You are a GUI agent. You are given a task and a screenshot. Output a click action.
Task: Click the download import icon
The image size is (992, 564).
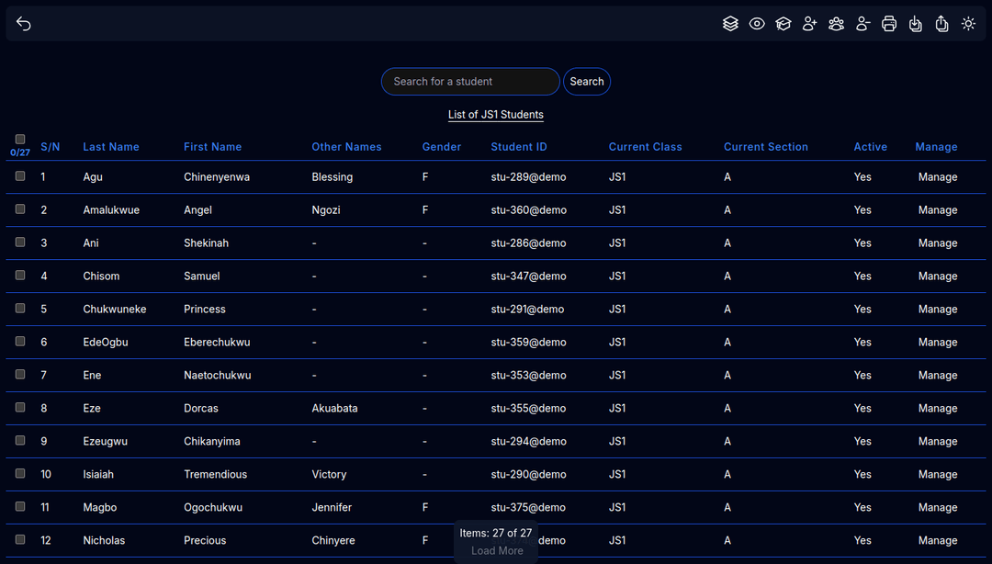(915, 24)
